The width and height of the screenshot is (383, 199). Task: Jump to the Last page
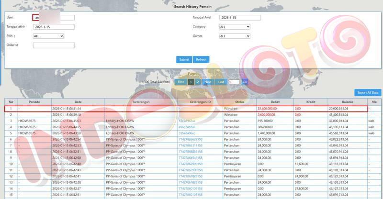tap(221, 82)
